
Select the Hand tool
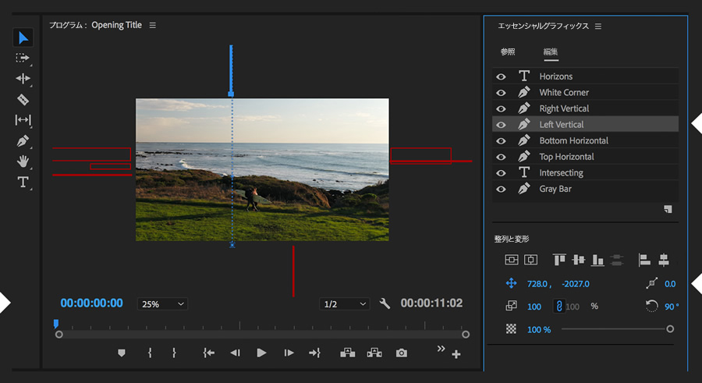click(x=23, y=161)
